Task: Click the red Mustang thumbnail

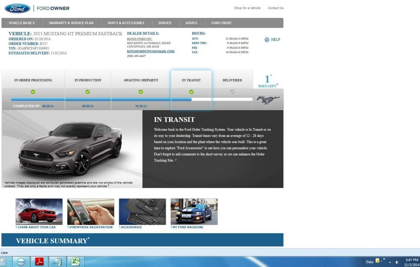Action: 39,212
